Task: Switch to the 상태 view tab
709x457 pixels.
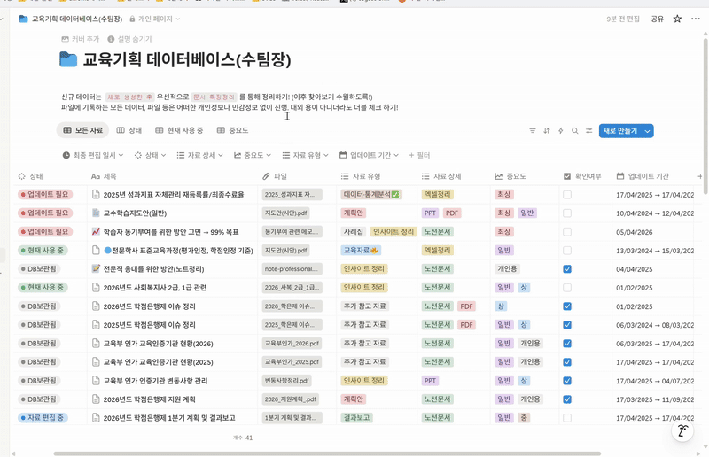Action: click(x=129, y=130)
